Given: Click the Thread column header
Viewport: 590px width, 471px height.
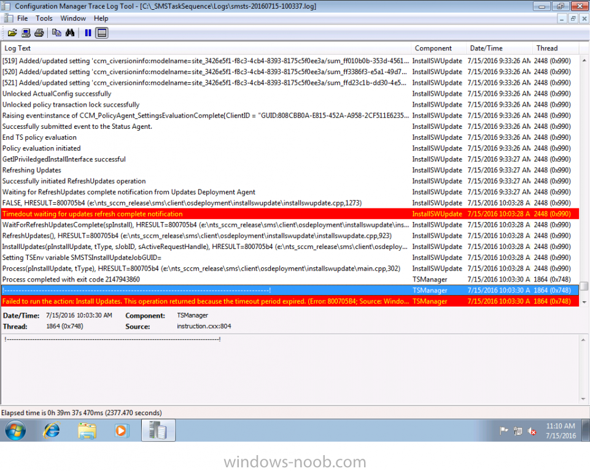Looking at the screenshot, I should pyautogui.click(x=556, y=48).
